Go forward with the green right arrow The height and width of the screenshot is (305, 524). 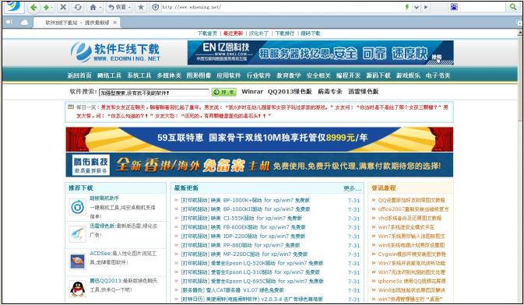point(46,7)
